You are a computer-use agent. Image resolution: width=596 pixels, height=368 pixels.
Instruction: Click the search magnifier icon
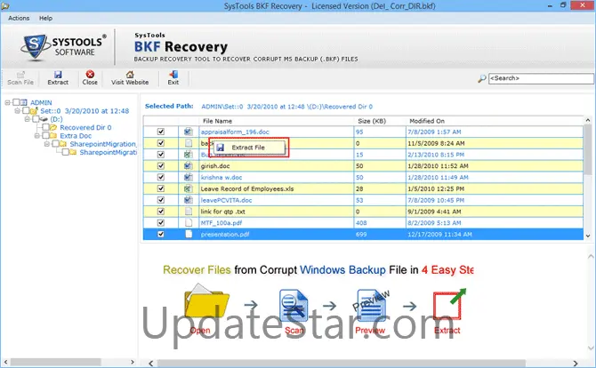click(x=481, y=78)
